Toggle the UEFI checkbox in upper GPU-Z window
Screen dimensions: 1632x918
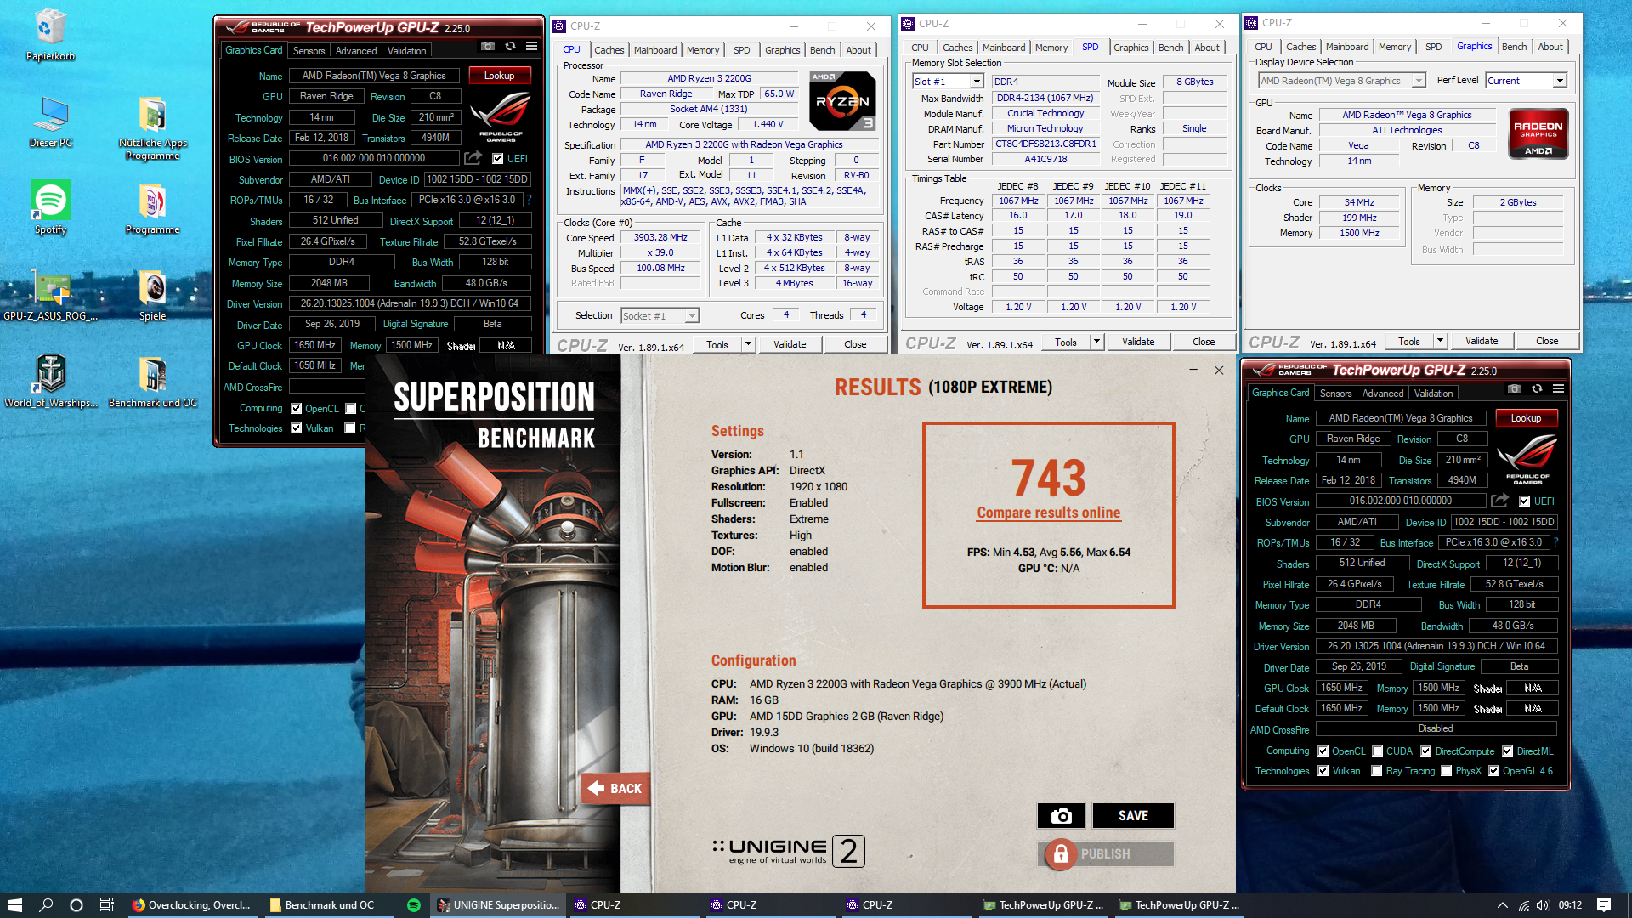(x=497, y=159)
